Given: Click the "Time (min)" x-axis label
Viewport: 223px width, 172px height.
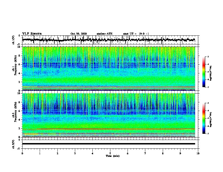Looking at the screenshot, I should click(x=113, y=156).
